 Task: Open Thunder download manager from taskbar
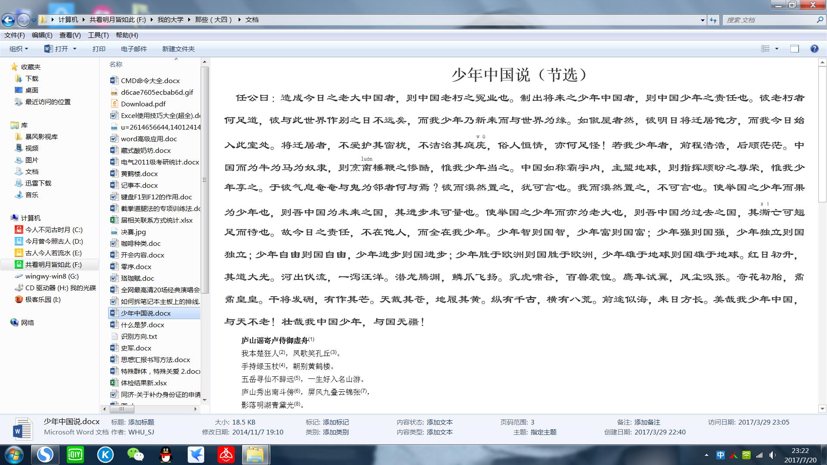tap(196, 454)
